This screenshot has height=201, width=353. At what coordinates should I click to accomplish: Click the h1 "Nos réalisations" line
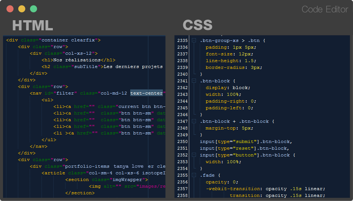[x=78, y=60]
